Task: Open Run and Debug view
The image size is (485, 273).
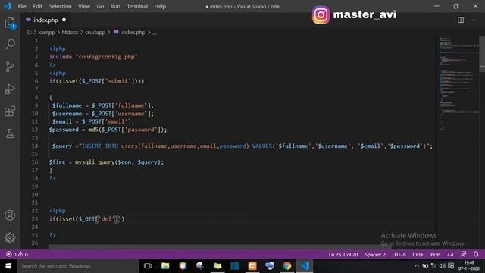Action: [x=10, y=89]
